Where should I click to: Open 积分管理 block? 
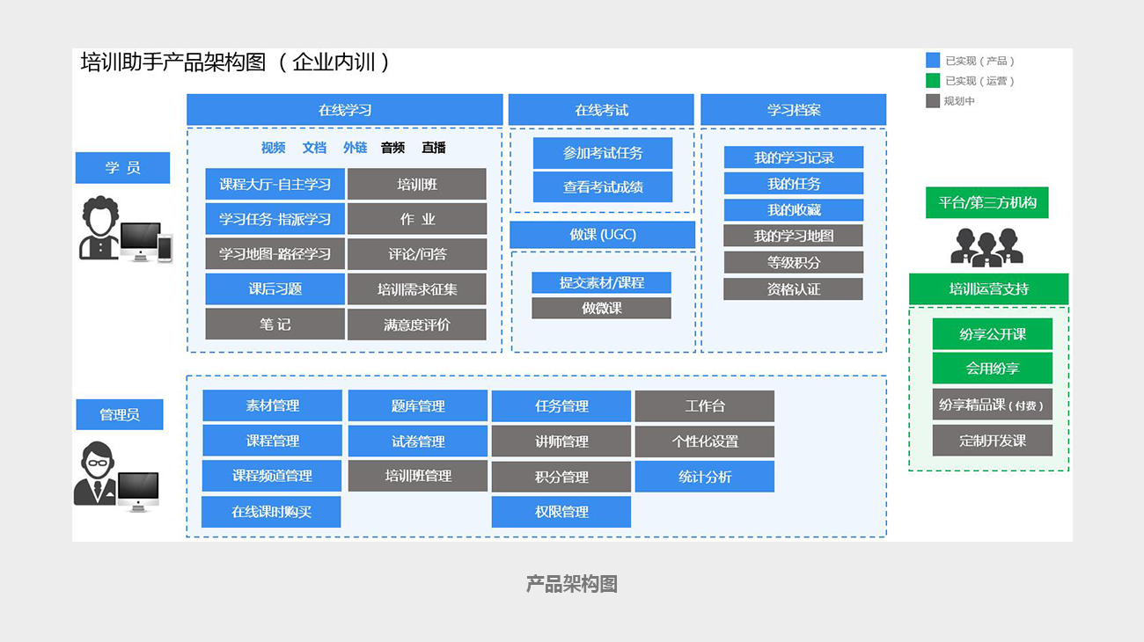(561, 477)
